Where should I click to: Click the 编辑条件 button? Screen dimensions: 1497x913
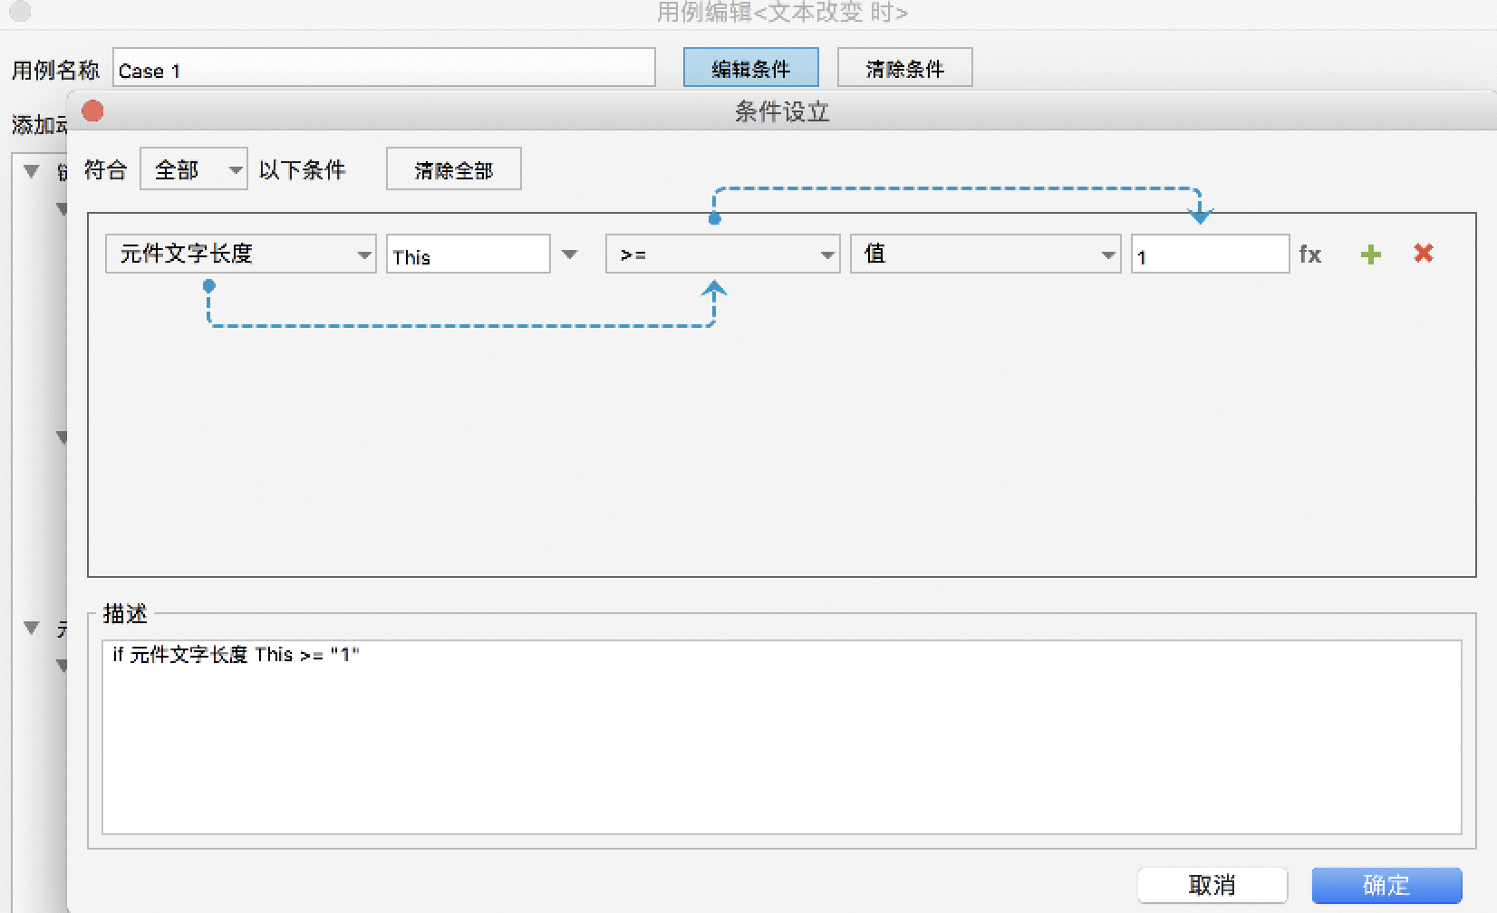(751, 68)
